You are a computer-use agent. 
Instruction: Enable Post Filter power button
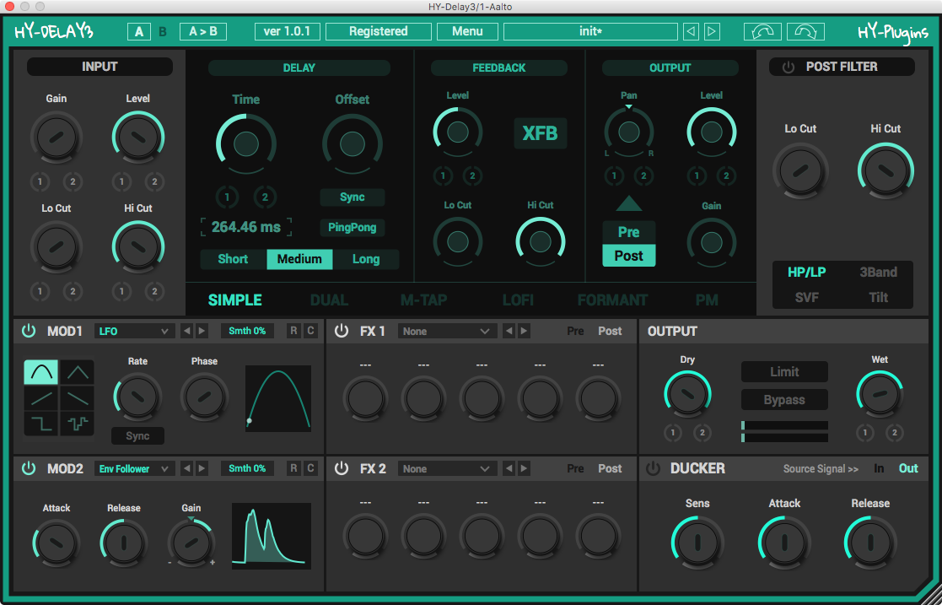(789, 67)
